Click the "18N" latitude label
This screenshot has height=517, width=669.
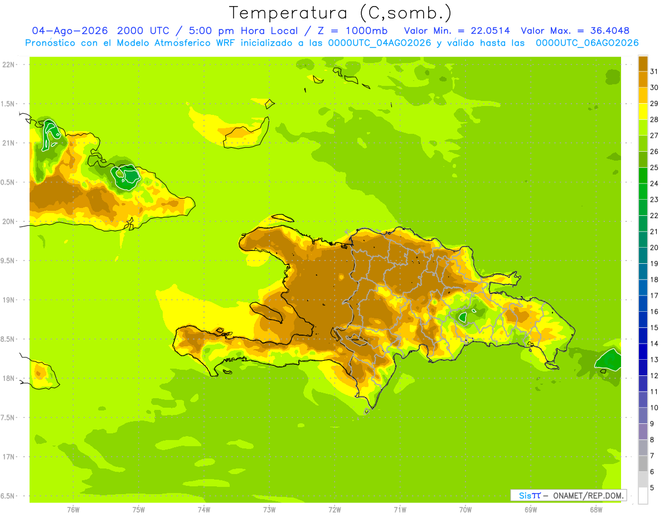pyautogui.click(x=9, y=378)
